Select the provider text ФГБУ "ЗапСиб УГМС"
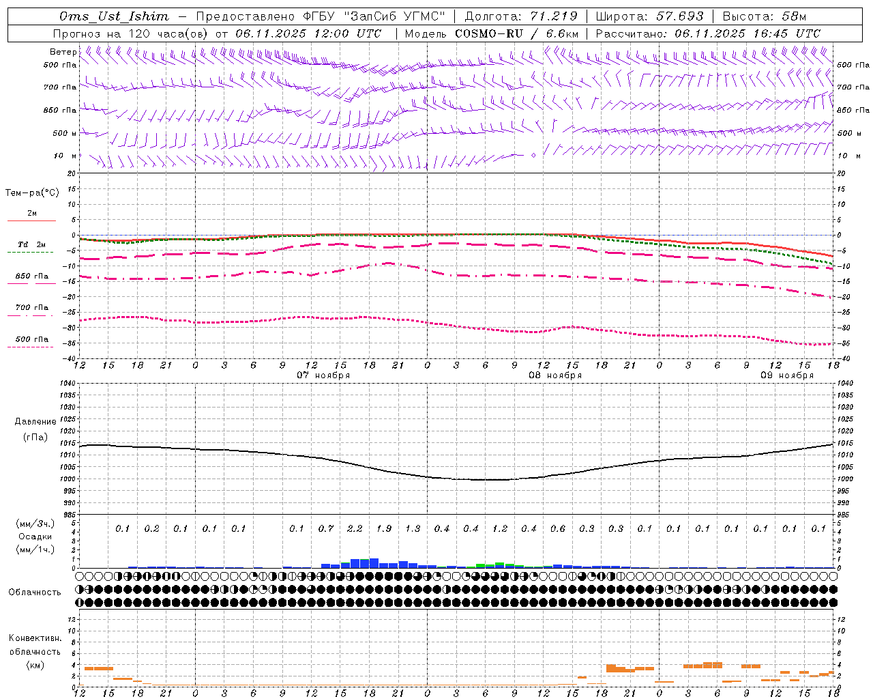873x699 pixels. pyautogui.click(x=374, y=16)
